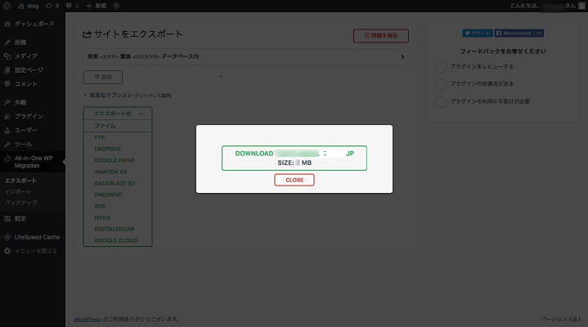Image resolution: width=588 pixels, height=327 pixels.
Task: Click the LiteSpeed Cache sidebar icon
Action: point(7,237)
